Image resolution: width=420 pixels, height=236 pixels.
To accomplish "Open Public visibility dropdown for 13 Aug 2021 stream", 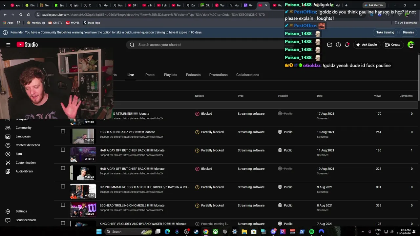I will point(285,132).
